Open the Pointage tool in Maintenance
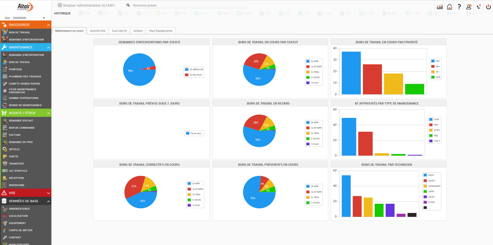Image resolution: width=493 pixels, height=245 pixels. [16, 69]
